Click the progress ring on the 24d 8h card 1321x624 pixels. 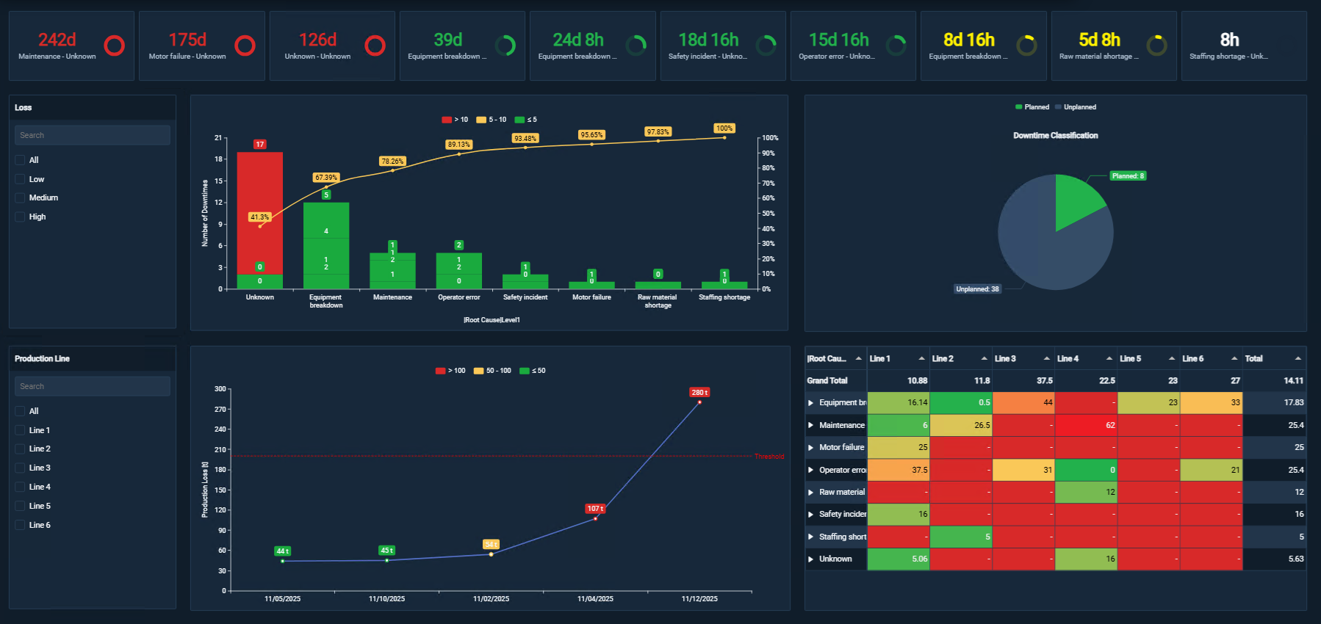(636, 46)
